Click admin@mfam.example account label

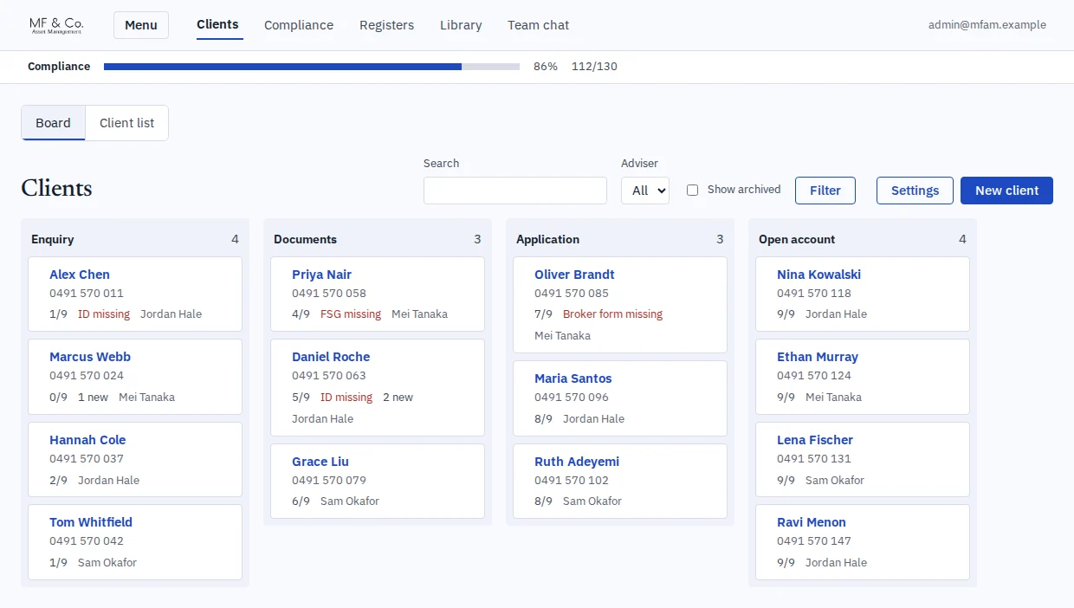(x=987, y=25)
